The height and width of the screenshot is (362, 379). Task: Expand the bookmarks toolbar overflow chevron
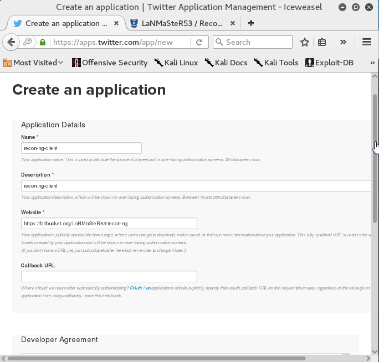[372, 63]
